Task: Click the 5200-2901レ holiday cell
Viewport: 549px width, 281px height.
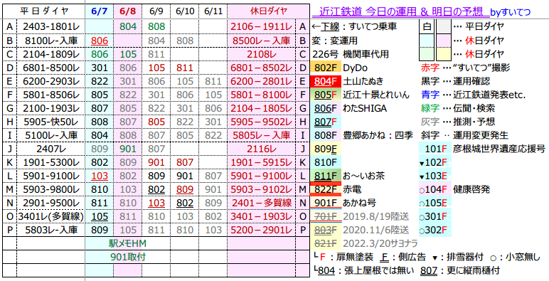Action: [x=262, y=230]
